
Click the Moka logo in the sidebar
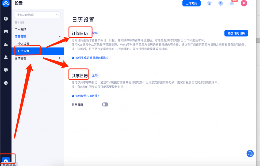click(x=6, y=3)
